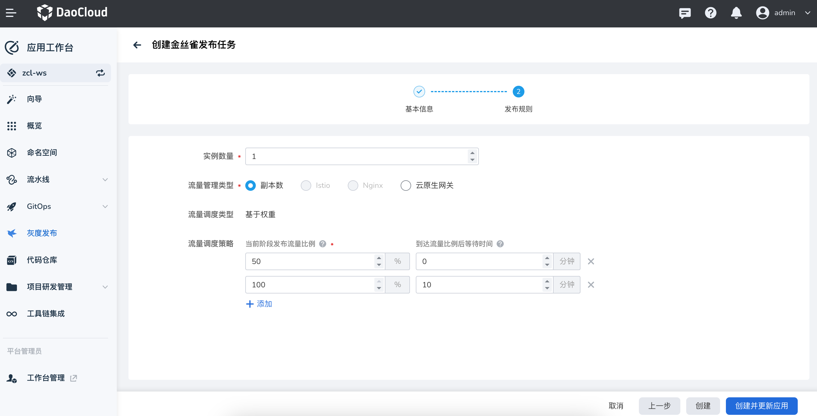The height and width of the screenshot is (416, 817).
Task: Click the 创建并更新应用 button
Action: click(761, 405)
